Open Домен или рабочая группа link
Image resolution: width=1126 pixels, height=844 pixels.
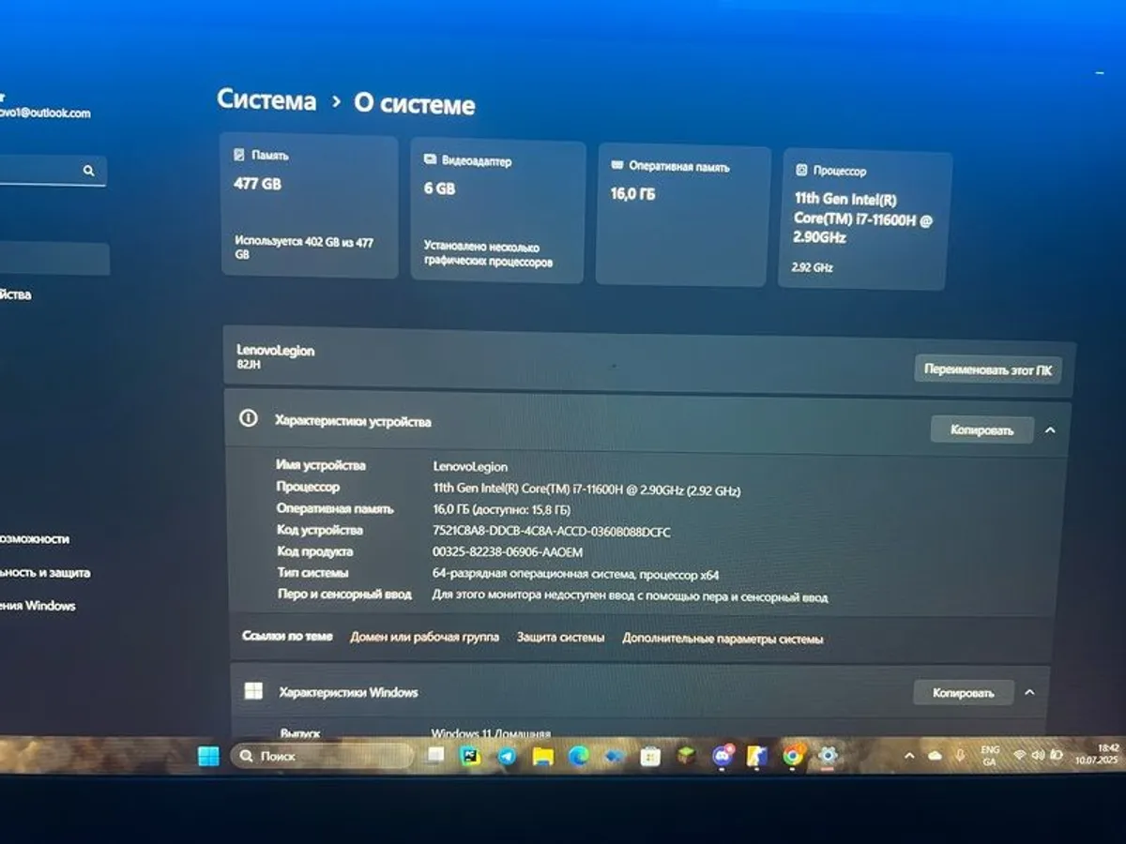(x=424, y=637)
